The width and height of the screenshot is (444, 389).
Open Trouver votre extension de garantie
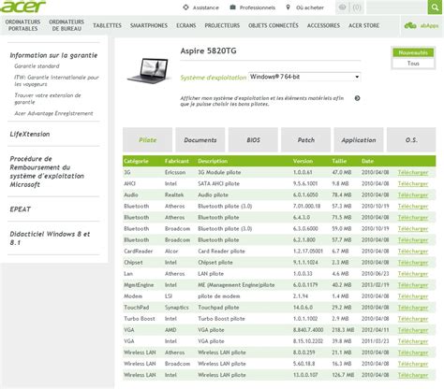[x=48, y=98]
